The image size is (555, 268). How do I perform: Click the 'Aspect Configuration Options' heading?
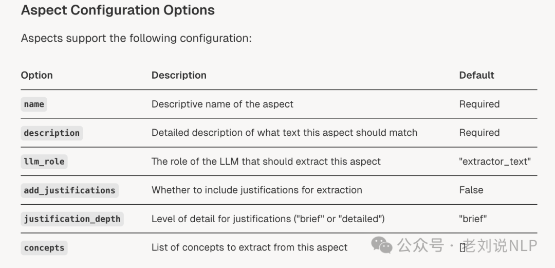118,10
